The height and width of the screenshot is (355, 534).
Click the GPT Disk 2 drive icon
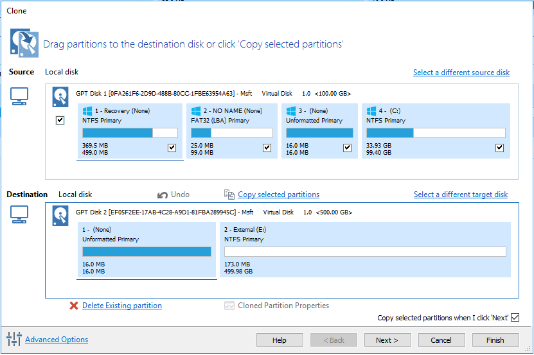pyautogui.click(x=61, y=215)
